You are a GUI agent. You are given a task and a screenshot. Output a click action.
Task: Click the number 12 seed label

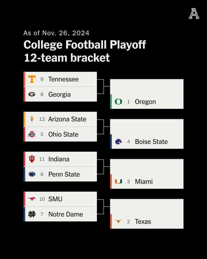tap(42, 119)
